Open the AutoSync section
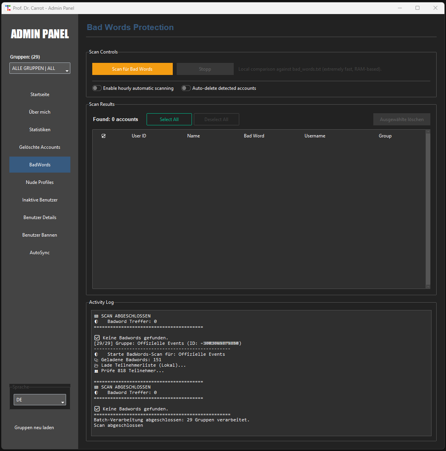 pyautogui.click(x=40, y=253)
